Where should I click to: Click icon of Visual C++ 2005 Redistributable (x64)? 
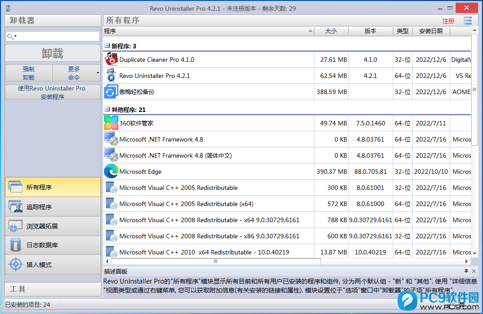(x=111, y=204)
